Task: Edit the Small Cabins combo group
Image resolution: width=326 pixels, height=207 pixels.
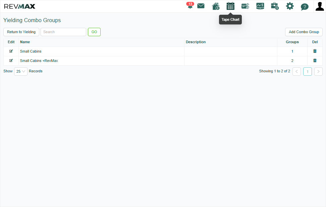Action: [11, 51]
